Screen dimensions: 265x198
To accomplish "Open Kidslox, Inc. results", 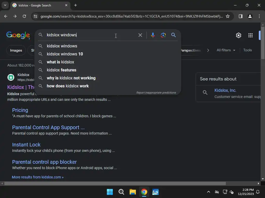I will 225,90.
